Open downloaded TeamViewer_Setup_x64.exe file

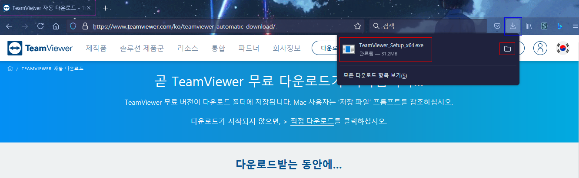tap(386, 49)
